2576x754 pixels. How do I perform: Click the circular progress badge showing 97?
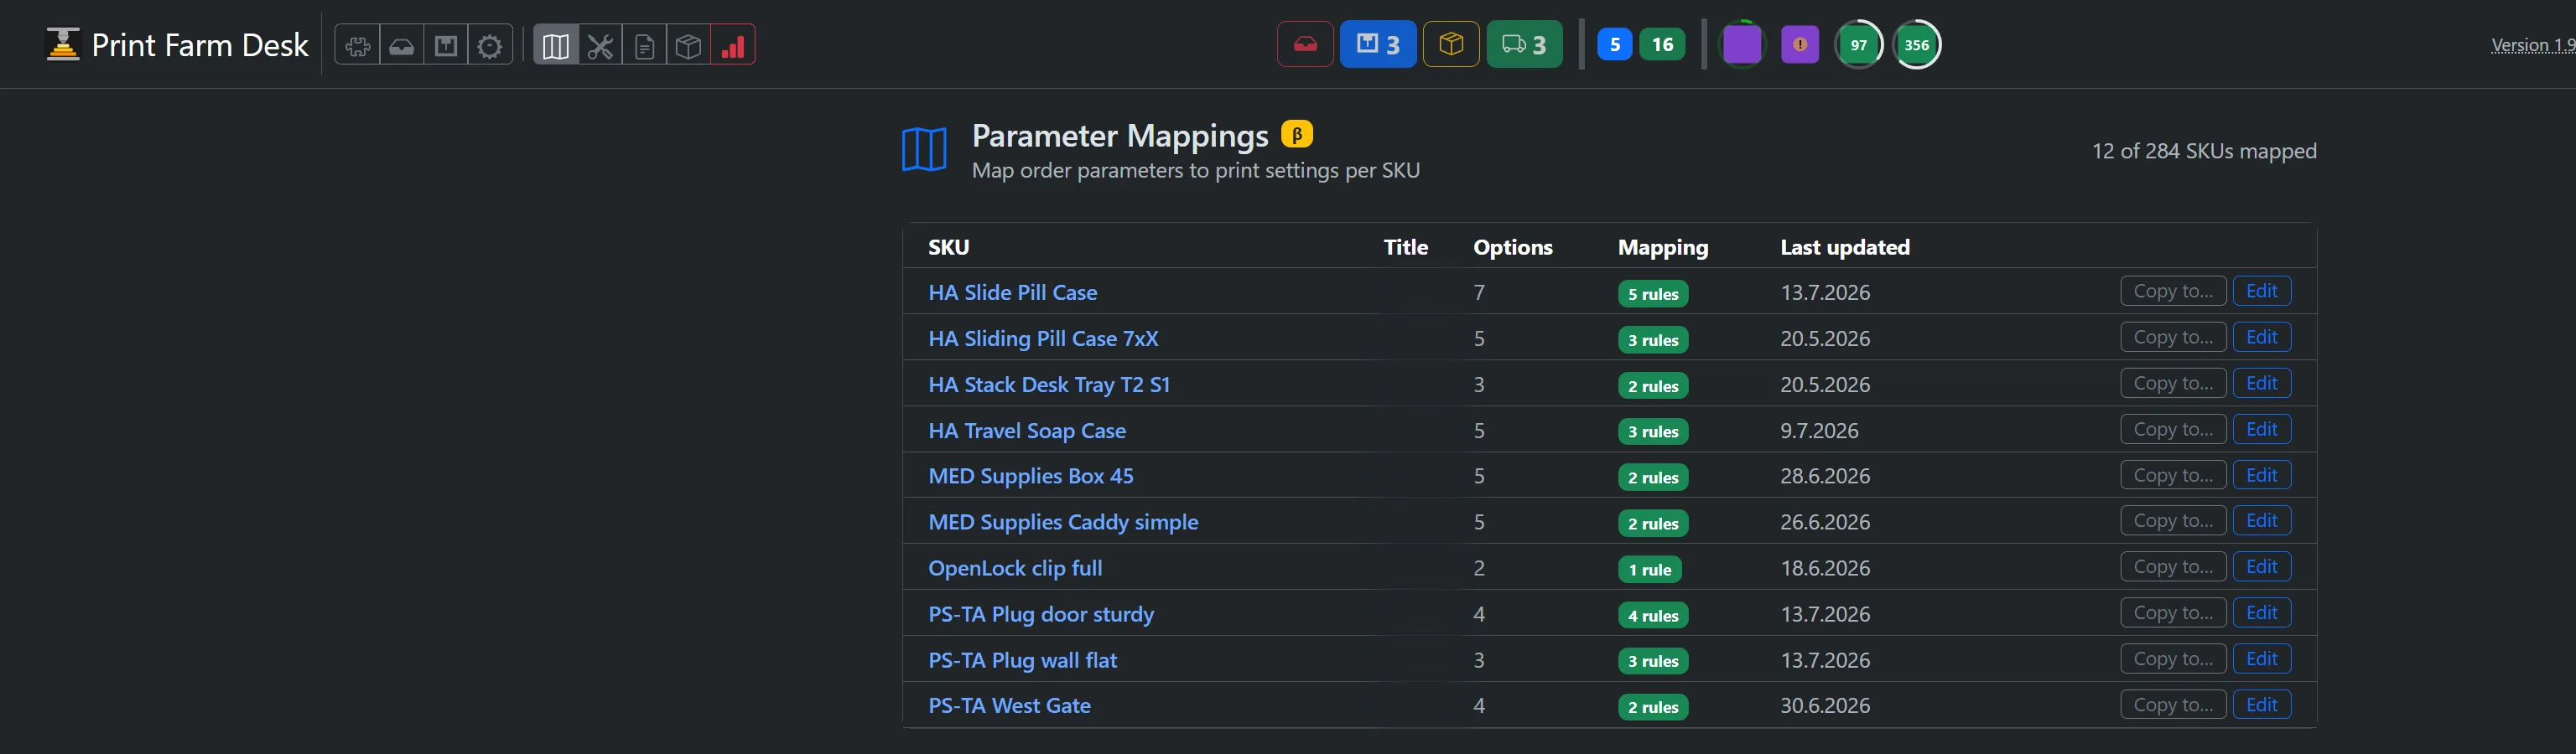[x=1859, y=44]
